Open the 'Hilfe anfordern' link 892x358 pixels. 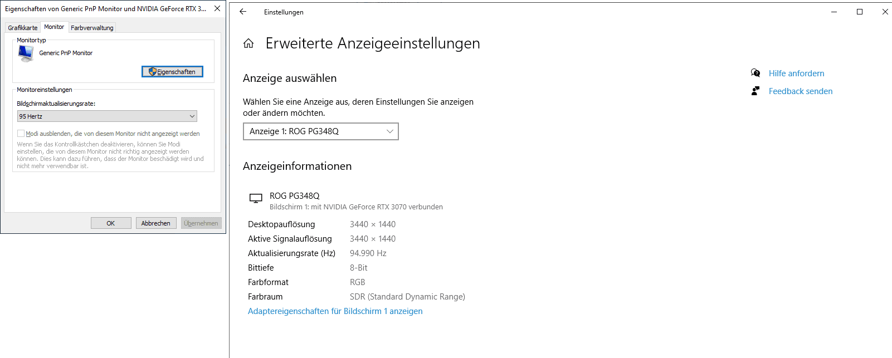point(796,73)
